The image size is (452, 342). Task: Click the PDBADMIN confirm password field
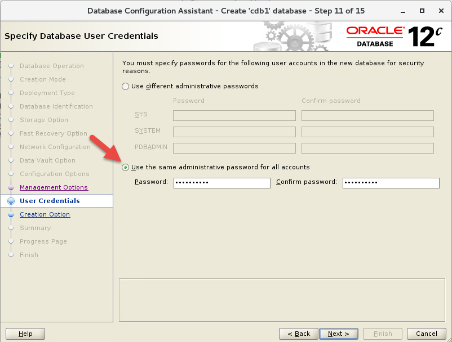coord(367,148)
